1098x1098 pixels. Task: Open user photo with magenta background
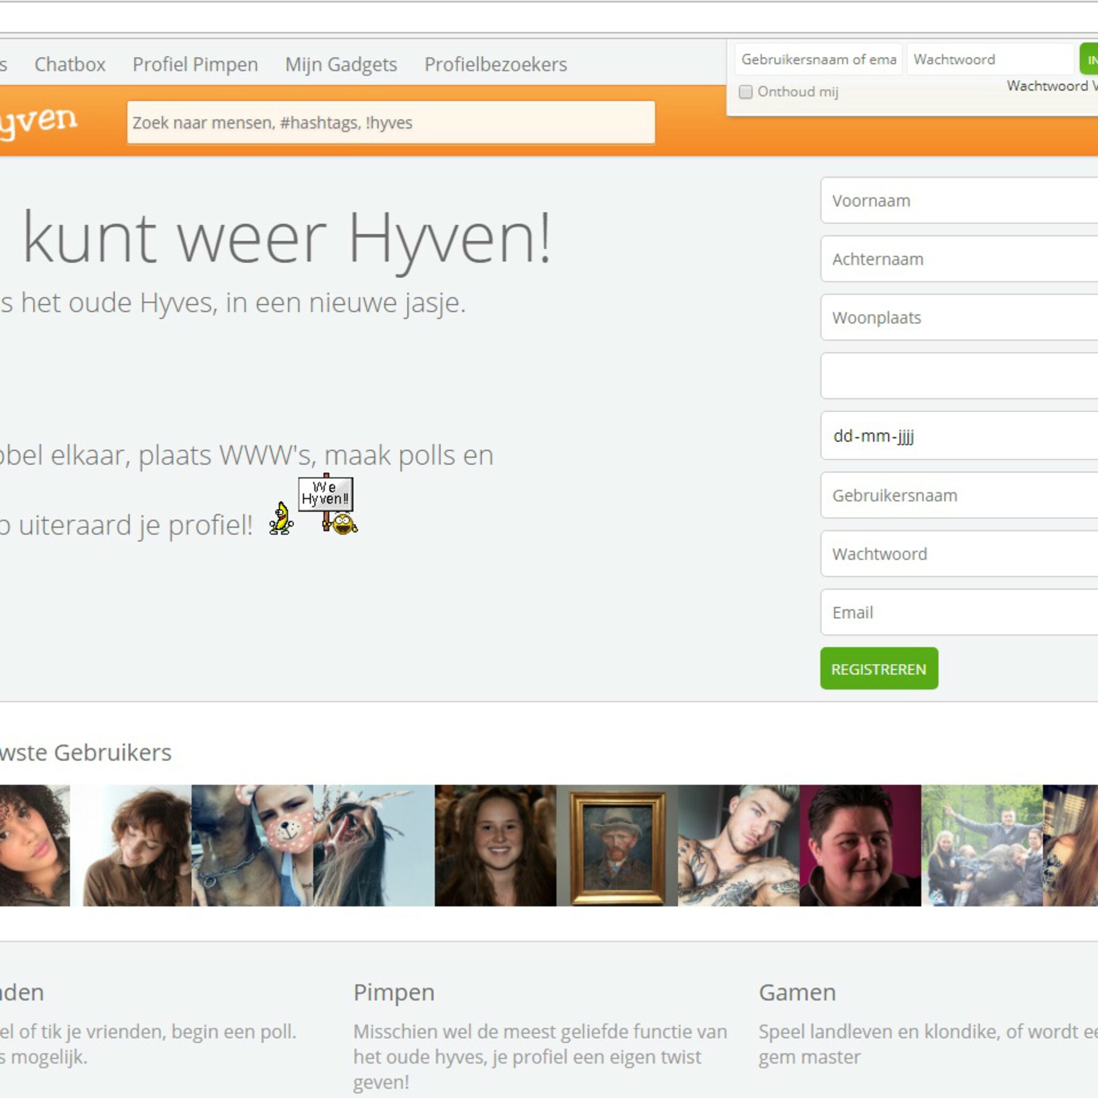point(860,845)
